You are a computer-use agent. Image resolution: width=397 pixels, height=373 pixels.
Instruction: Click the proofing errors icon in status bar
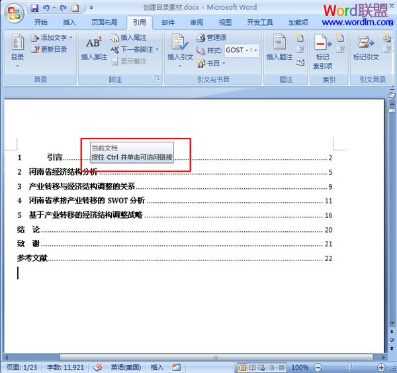(98, 367)
